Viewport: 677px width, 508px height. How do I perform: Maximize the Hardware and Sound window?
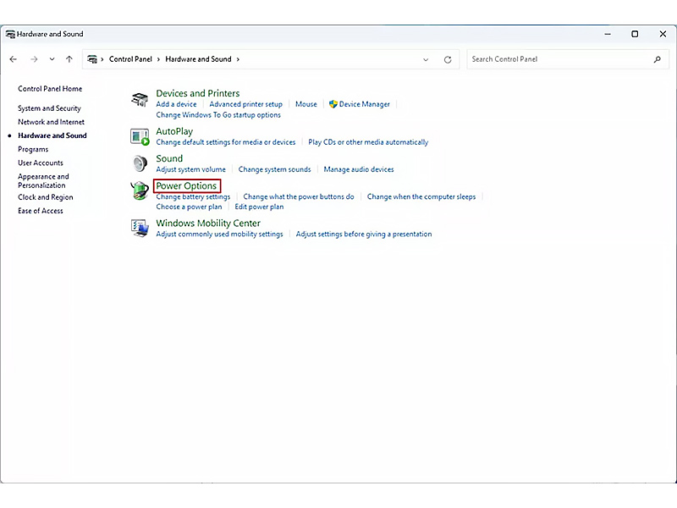pos(635,34)
